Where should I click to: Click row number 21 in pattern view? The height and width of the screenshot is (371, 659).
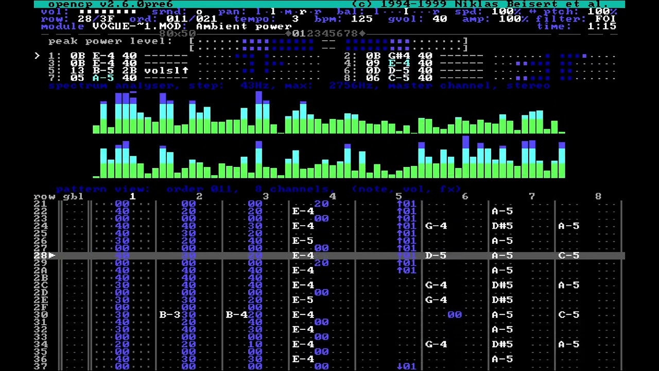click(x=41, y=204)
